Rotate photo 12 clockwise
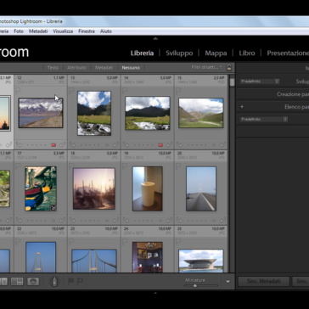 [63, 145]
